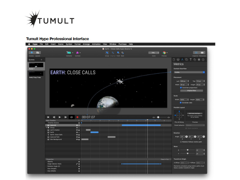Add keyframe for Size (Height)
Viewport: 240px width, 180px height.
(79, 169)
